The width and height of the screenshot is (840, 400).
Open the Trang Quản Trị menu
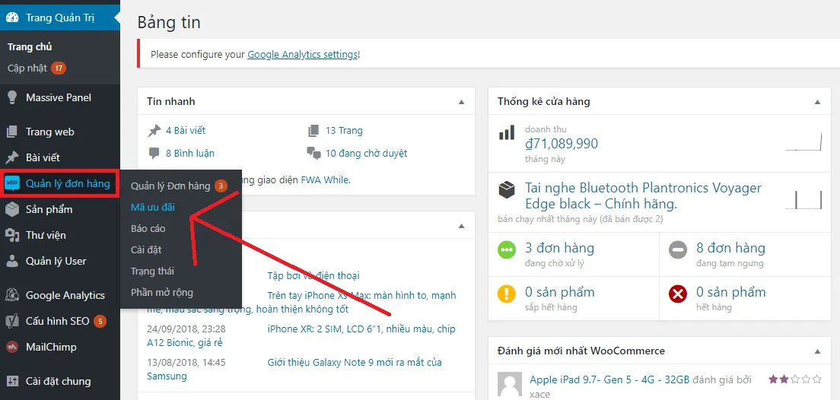tap(60, 17)
